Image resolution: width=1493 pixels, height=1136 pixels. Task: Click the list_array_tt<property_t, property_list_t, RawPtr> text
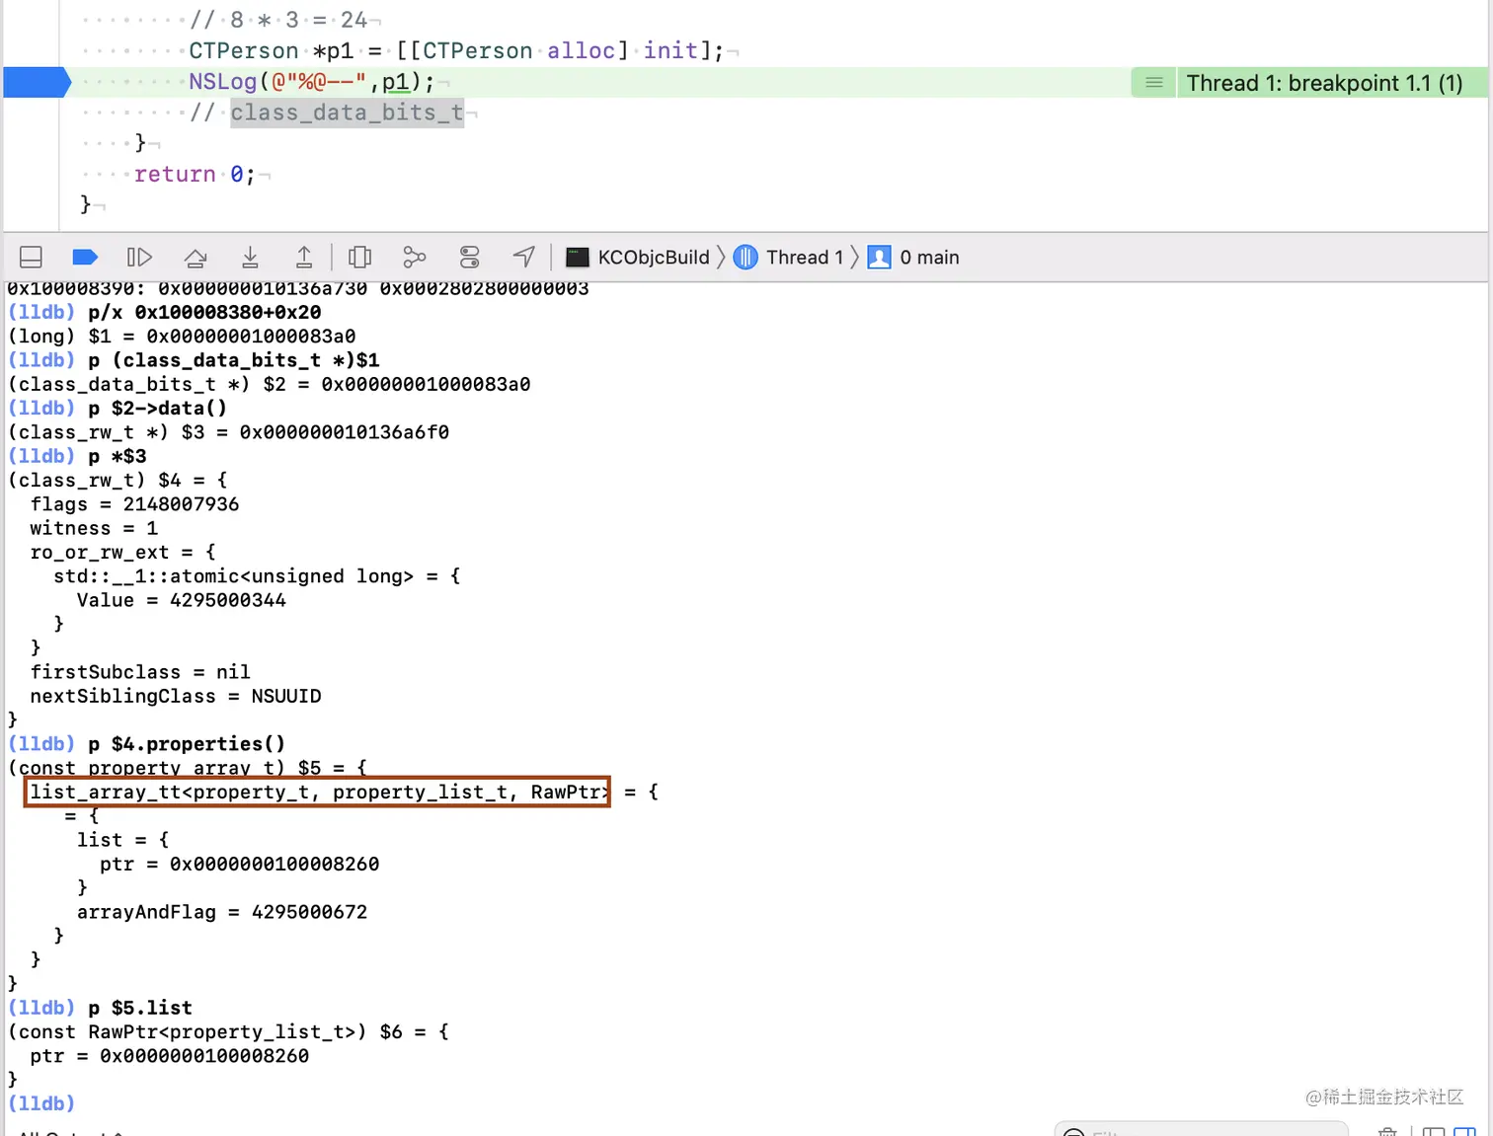click(318, 792)
